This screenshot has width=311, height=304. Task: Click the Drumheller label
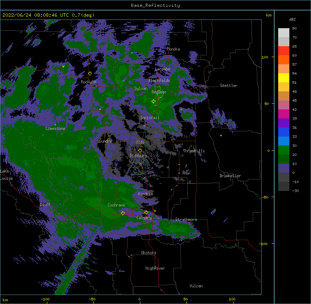[230, 176]
